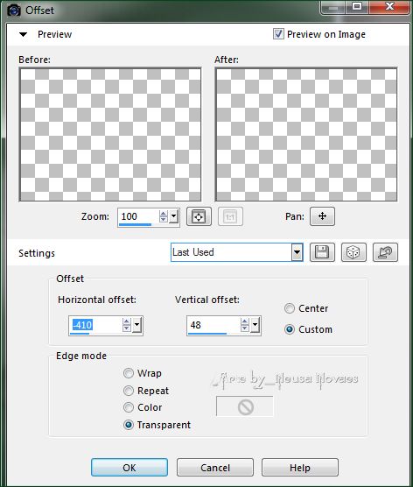Click the Vertical offset input field
The width and height of the screenshot is (413, 487).
213,325
